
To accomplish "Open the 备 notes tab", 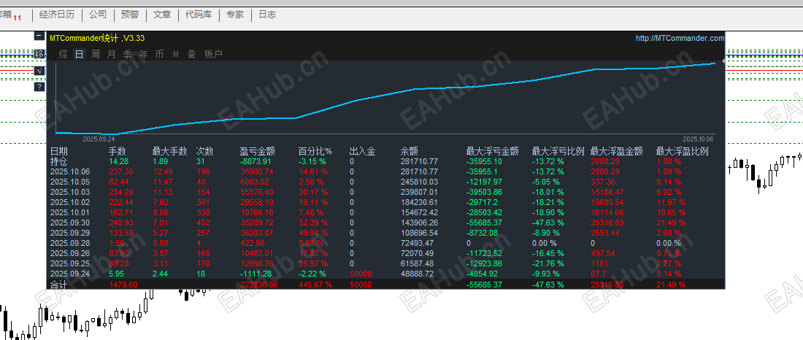I will click(x=191, y=54).
